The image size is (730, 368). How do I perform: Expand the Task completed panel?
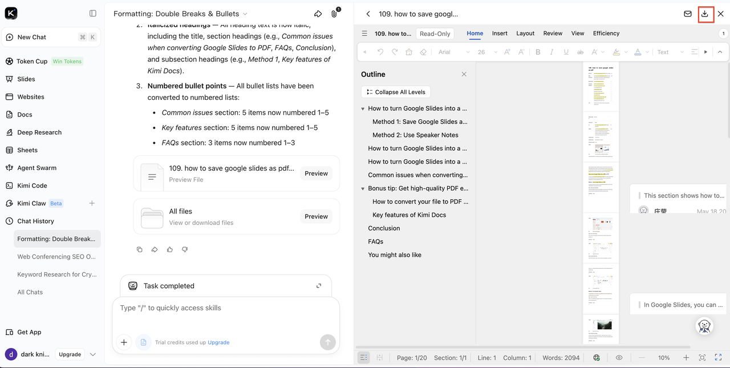click(x=319, y=286)
